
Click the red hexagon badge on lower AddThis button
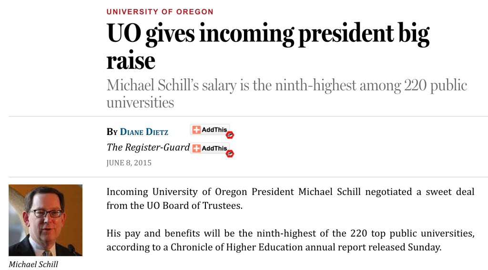click(x=230, y=154)
